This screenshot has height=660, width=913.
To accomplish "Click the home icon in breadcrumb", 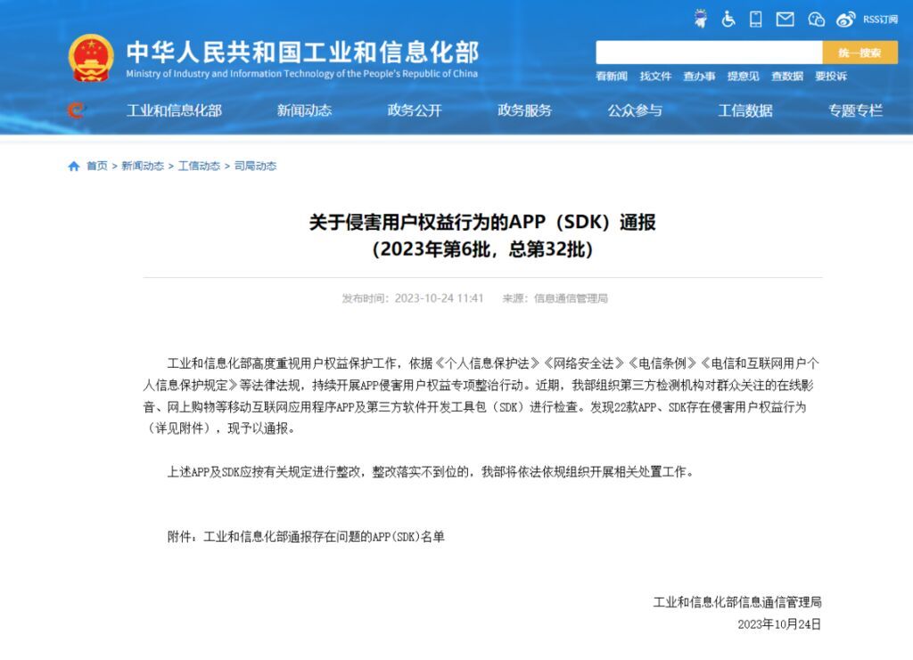I will tap(74, 167).
